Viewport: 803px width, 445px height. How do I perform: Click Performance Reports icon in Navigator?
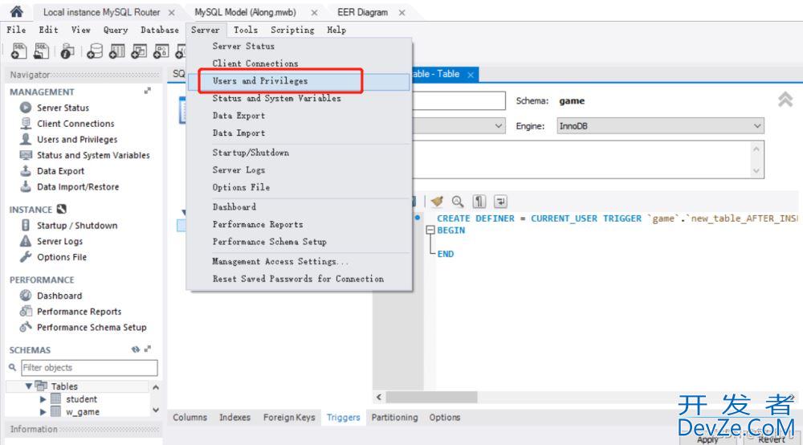tap(26, 312)
